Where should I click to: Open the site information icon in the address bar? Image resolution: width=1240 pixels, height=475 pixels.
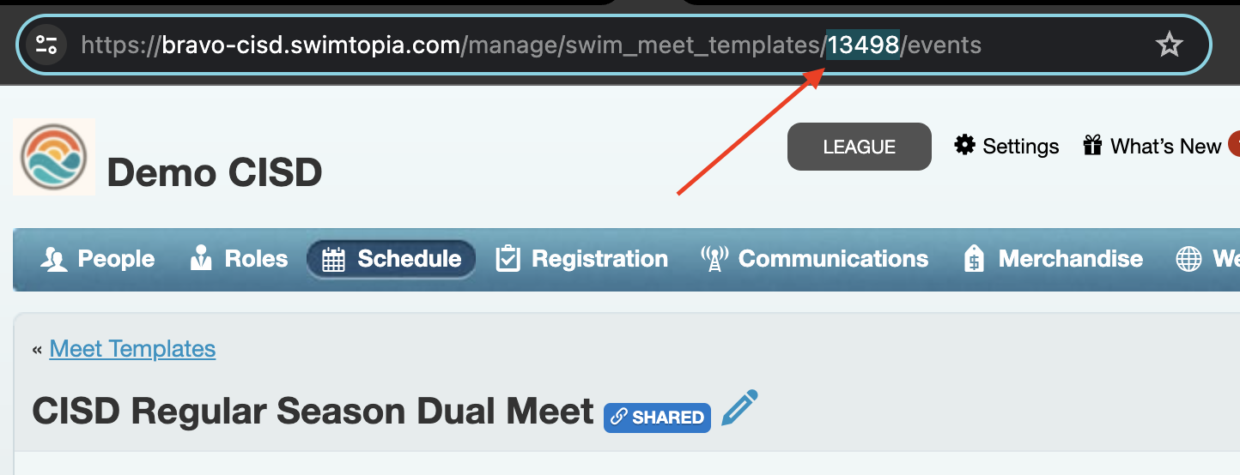tap(46, 45)
